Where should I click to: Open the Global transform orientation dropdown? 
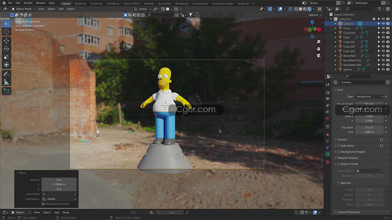pyautogui.click(x=143, y=9)
